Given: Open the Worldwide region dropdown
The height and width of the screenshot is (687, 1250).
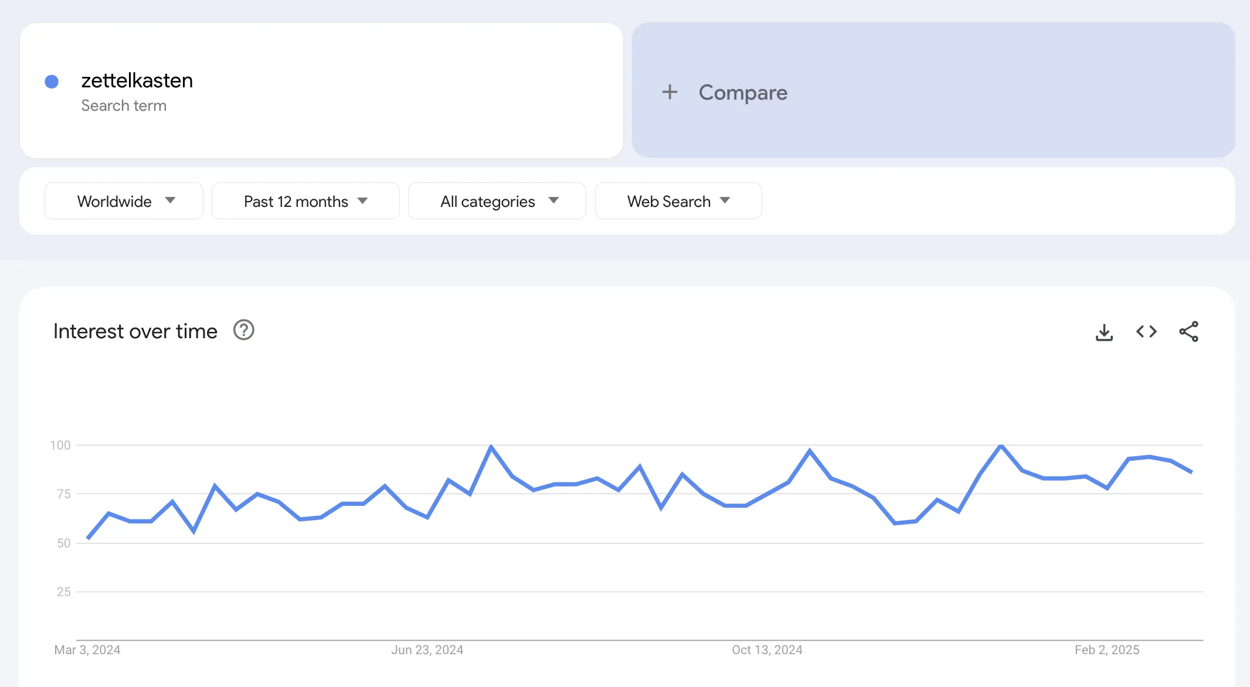Looking at the screenshot, I should [124, 201].
